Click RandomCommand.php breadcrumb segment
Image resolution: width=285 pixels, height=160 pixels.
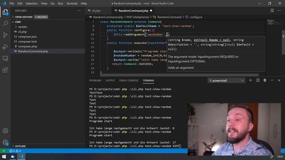108,17
